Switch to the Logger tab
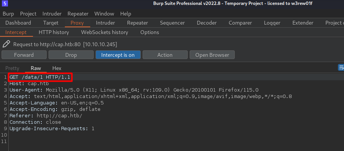The width and height of the screenshot is (344, 151). 272,23
